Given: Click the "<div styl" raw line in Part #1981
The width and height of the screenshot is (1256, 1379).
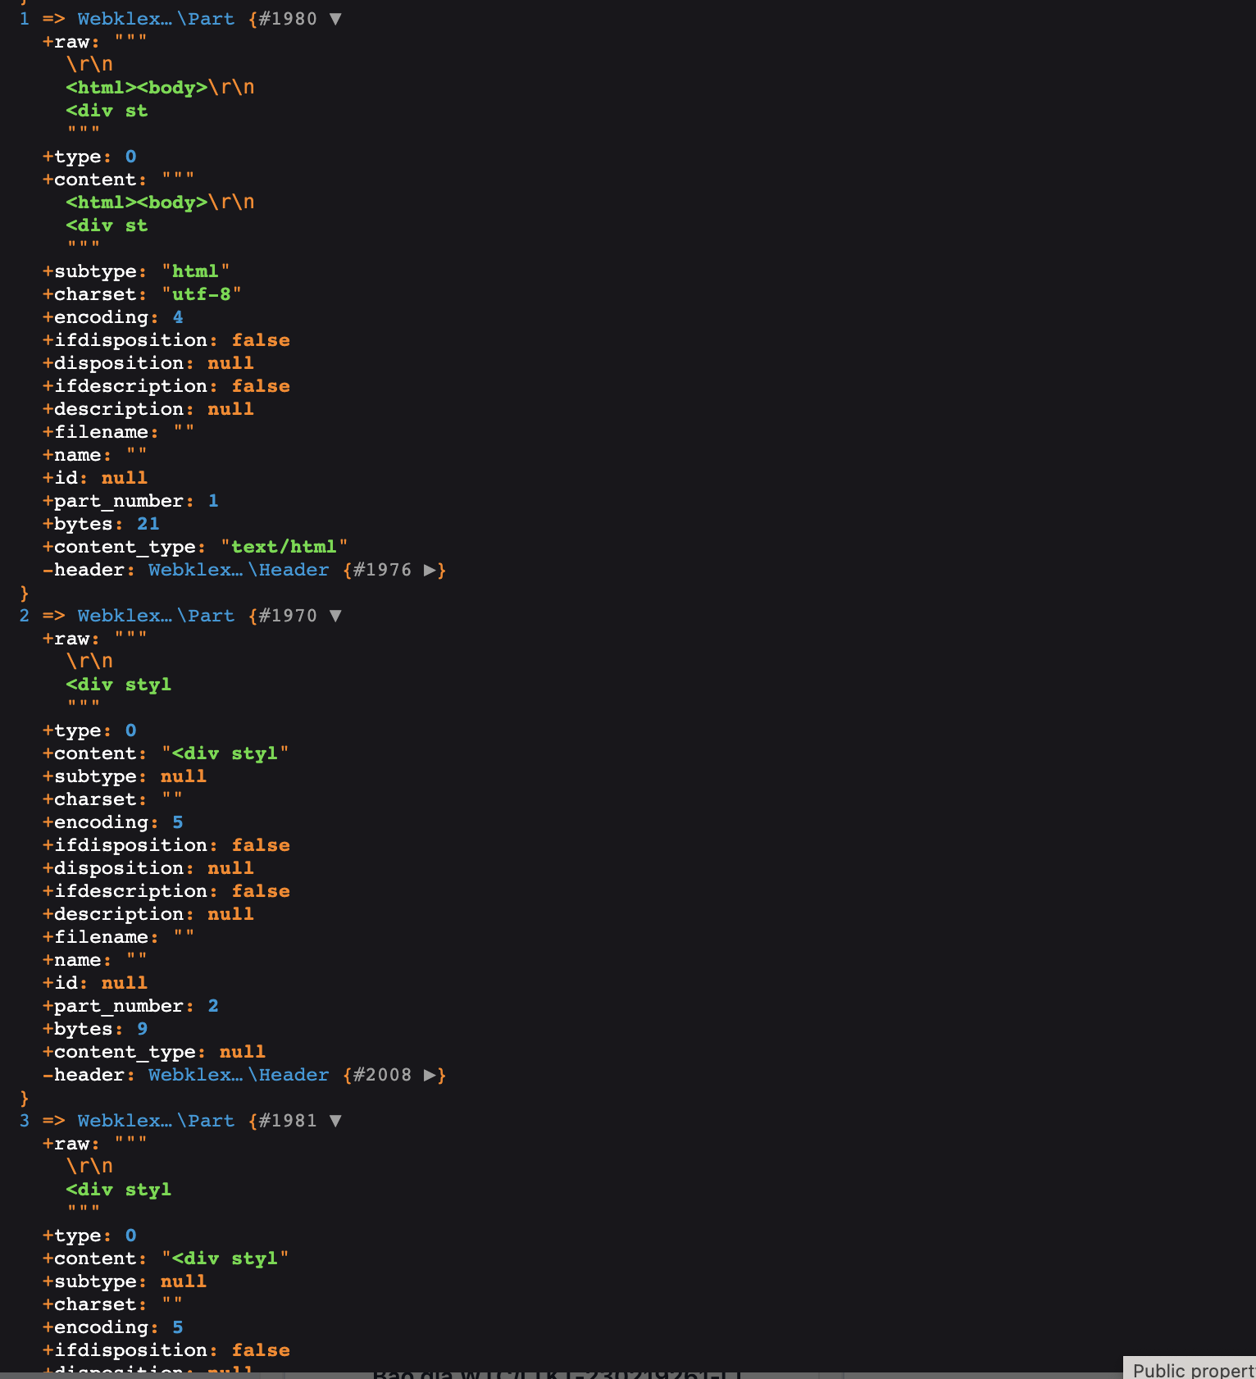Looking at the screenshot, I should (x=119, y=1190).
